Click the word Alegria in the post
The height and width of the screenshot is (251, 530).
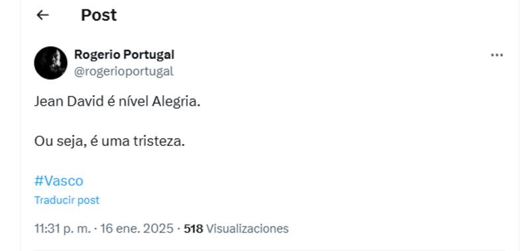[176, 102]
